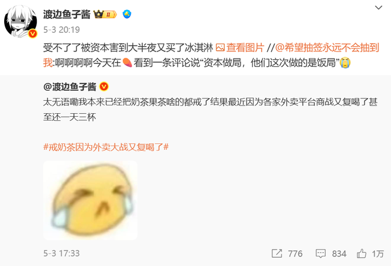Click the 5-3 17:33 original post timestamp
Image resolution: width=391 pixels, height=266 pixels.
coord(62,254)
